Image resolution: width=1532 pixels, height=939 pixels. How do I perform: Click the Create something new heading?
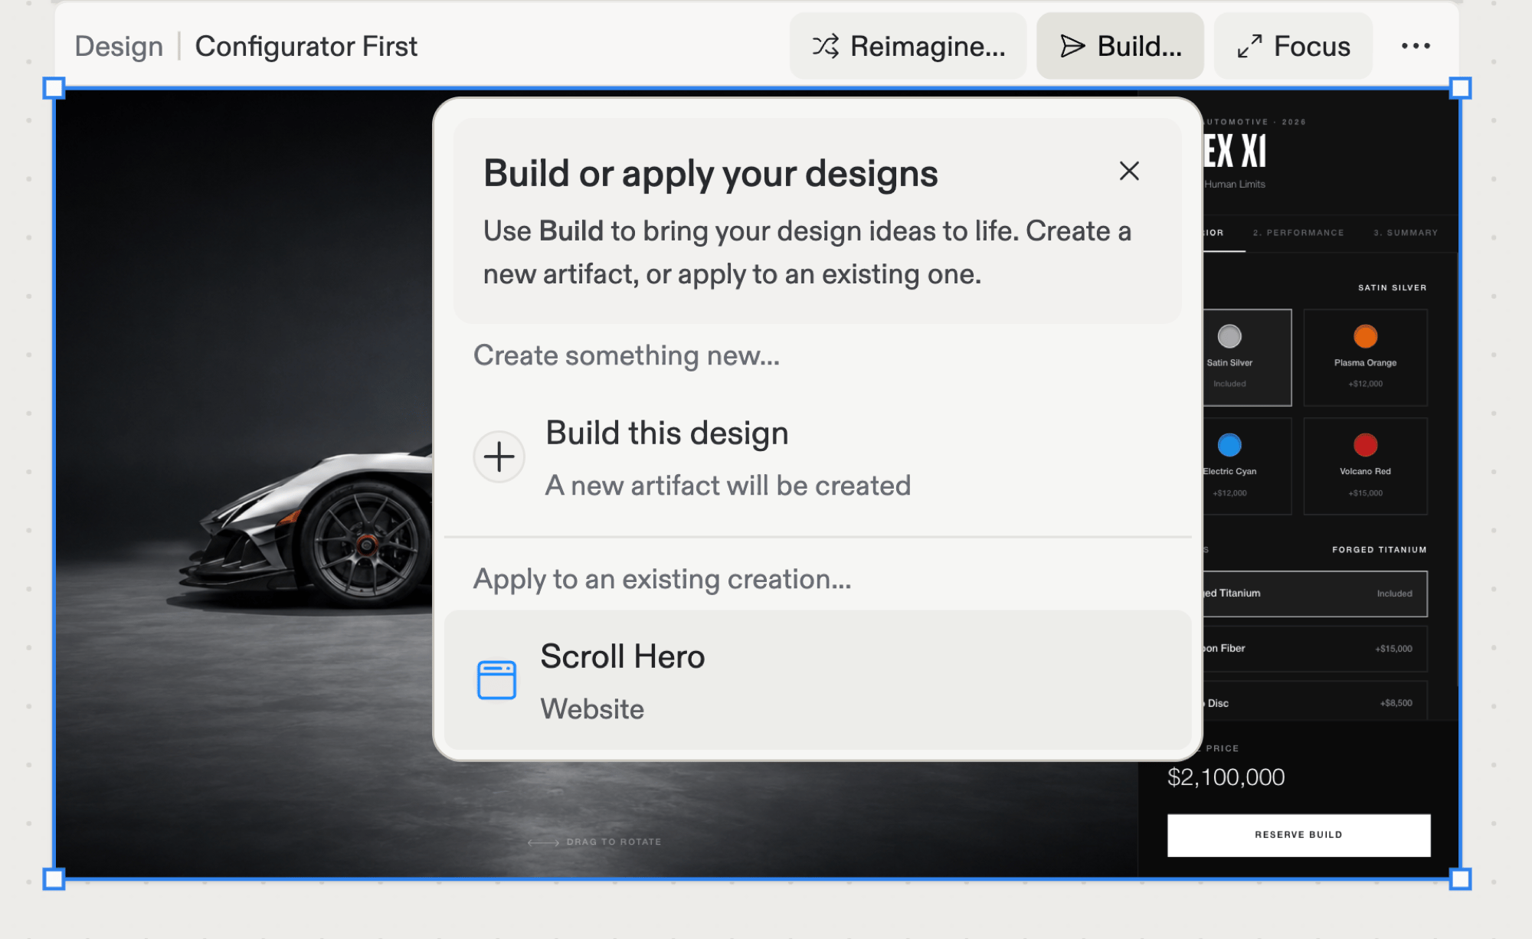[x=627, y=355]
